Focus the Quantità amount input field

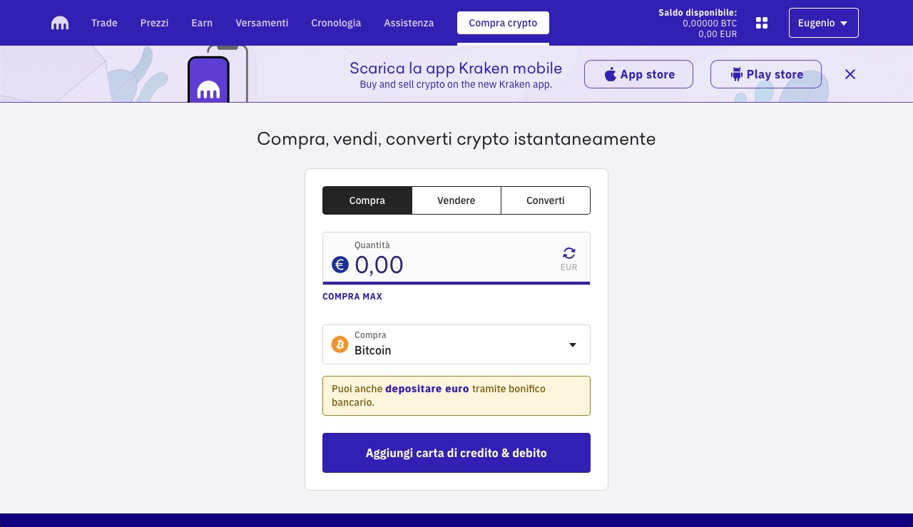click(x=456, y=257)
